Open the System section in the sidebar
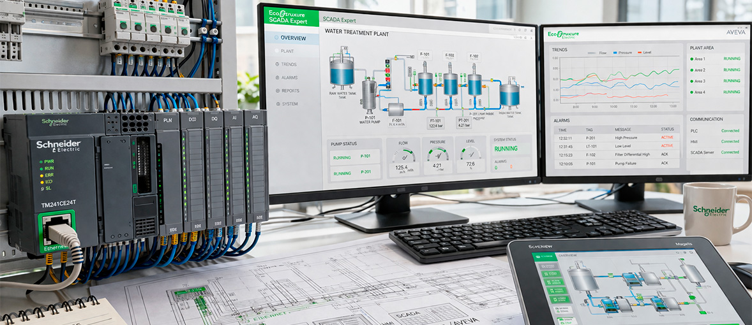 289,104
